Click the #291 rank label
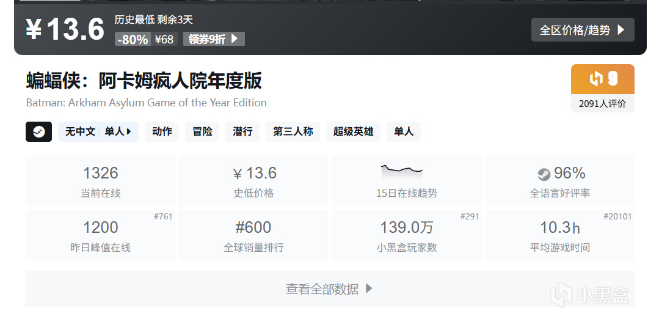 (470, 216)
